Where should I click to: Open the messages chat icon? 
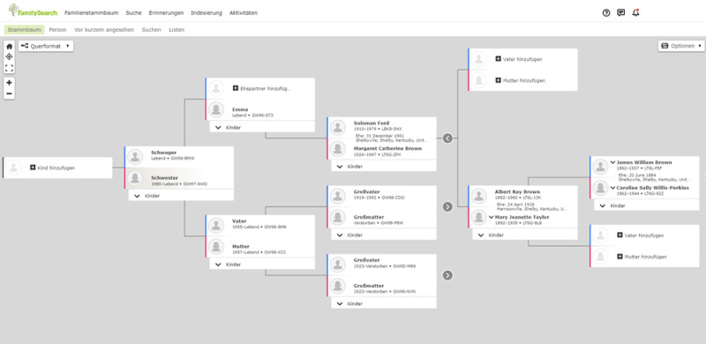tap(621, 12)
